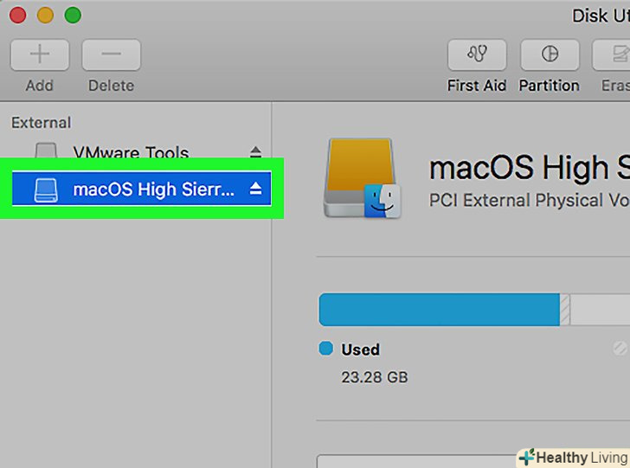Screen dimensions: 630x468
Task: Minimize the window with the yellow button
Action: pyautogui.click(x=45, y=16)
